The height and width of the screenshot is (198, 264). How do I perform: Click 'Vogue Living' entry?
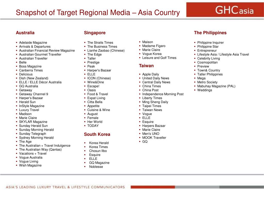coord(29,161)
